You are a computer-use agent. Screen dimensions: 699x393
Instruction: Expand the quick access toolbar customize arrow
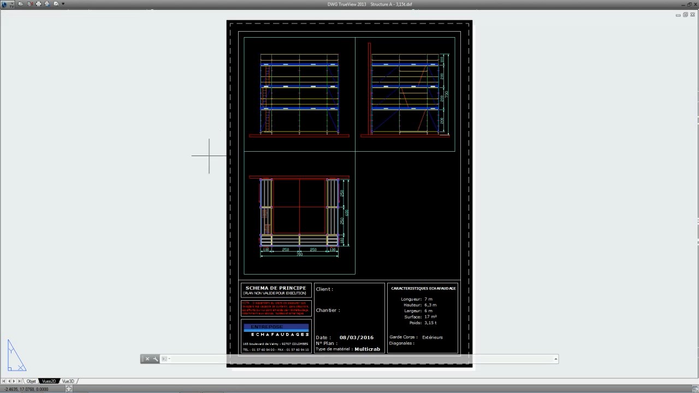(x=63, y=4)
